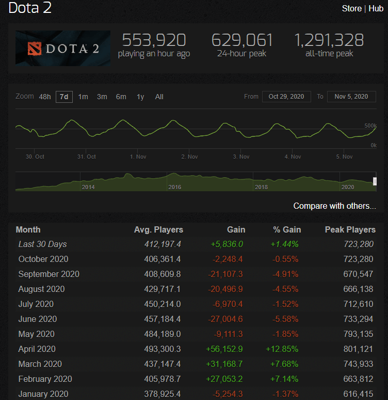The width and height of the screenshot is (388, 400).
Task: Click the 2018 area in the navigator chart
Action: (x=262, y=187)
